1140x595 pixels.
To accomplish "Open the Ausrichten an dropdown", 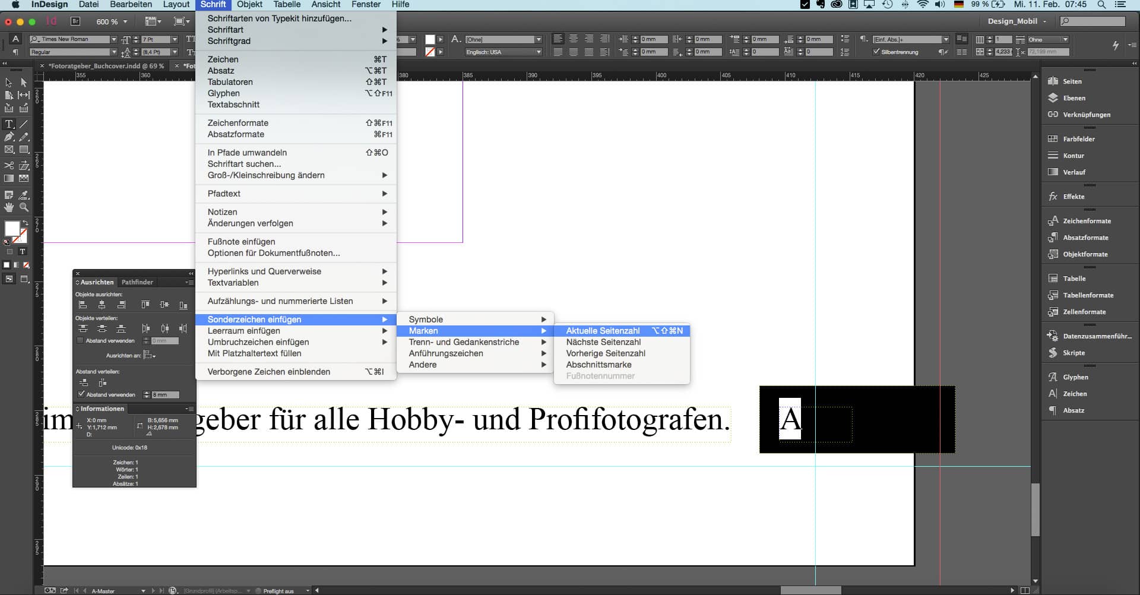I will 150,355.
